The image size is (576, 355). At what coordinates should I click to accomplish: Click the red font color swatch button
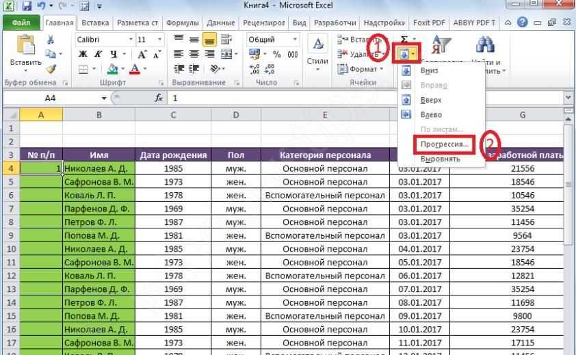point(134,68)
